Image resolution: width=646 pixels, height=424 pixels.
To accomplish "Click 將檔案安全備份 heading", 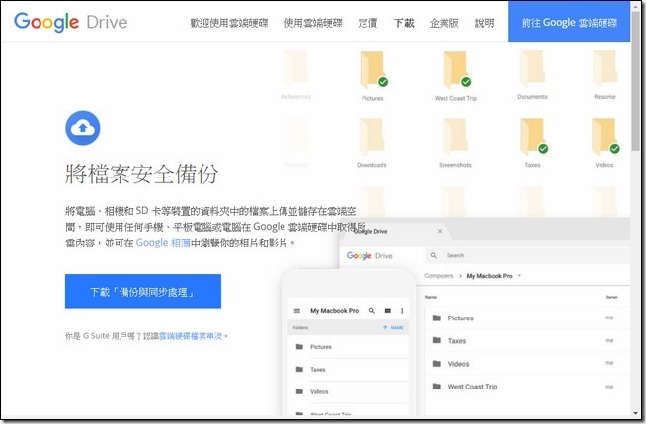I will pyautogui.click(x=141, y=174).
